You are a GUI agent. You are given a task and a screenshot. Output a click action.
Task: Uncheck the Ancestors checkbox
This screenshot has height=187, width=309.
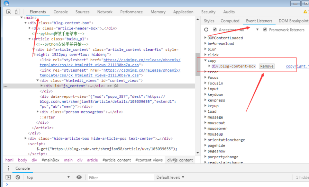click(x=215, y=30)
